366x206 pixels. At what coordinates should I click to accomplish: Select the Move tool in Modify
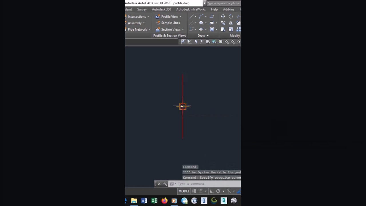[x=223, y=17]
